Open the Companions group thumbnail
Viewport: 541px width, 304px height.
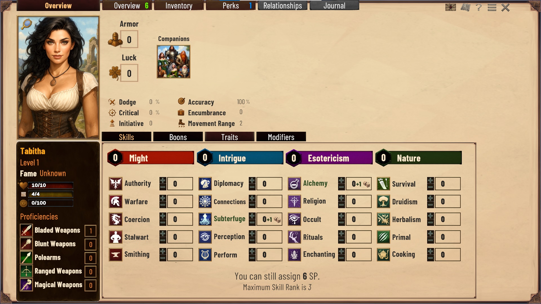174,62
